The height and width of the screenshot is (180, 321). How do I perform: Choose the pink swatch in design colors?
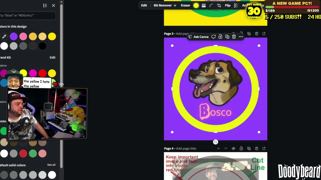tap(23, 36)
